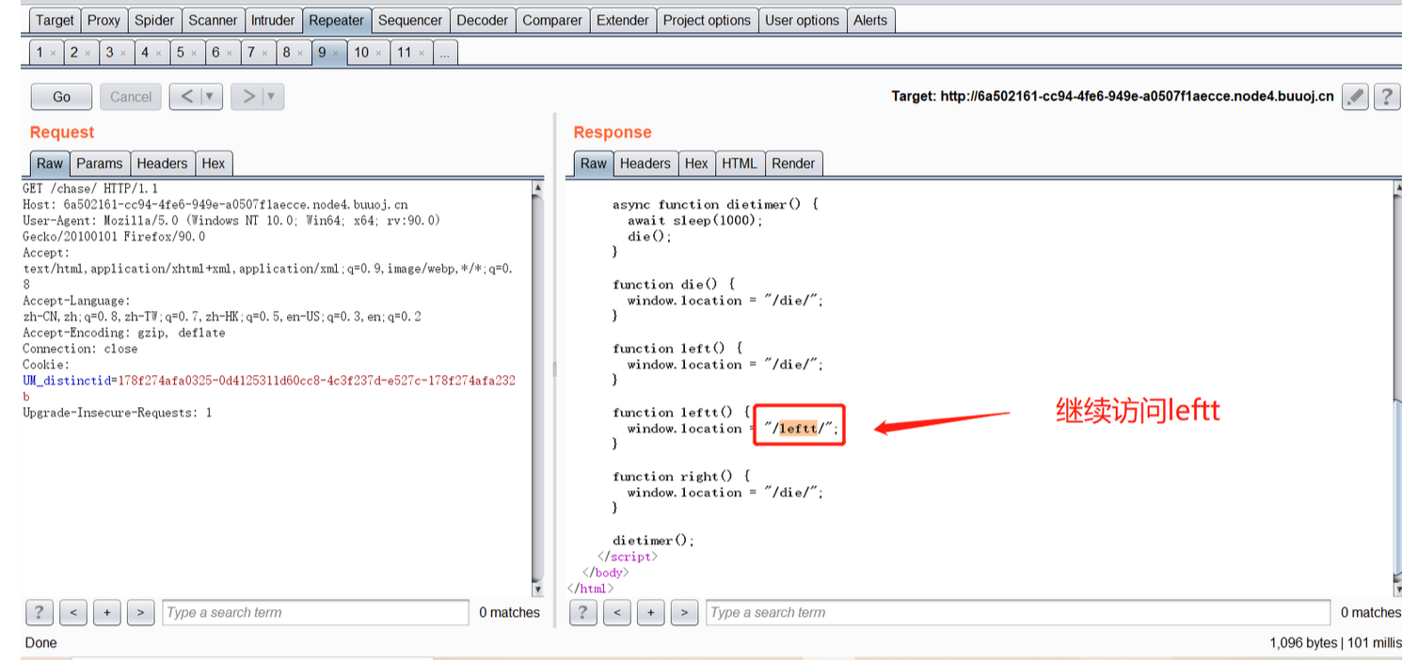This screenshot has height=660, width=1402.
Task: Send the request with Go
Action: (x=62, y=96)
